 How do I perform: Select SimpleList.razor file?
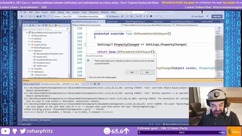[x=43, y=63]
